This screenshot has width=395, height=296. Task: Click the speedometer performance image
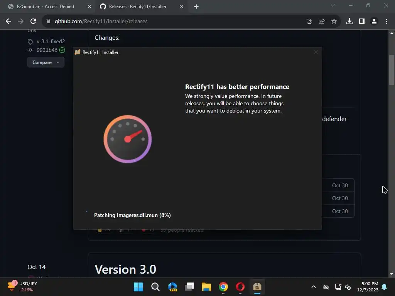coord(127,139)
